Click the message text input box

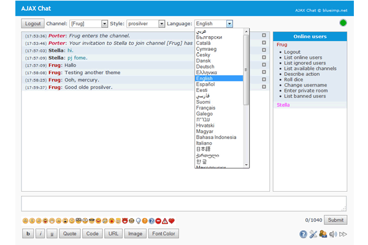tap(183, 203)
